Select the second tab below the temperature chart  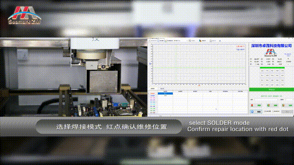[x=162, y=88]
